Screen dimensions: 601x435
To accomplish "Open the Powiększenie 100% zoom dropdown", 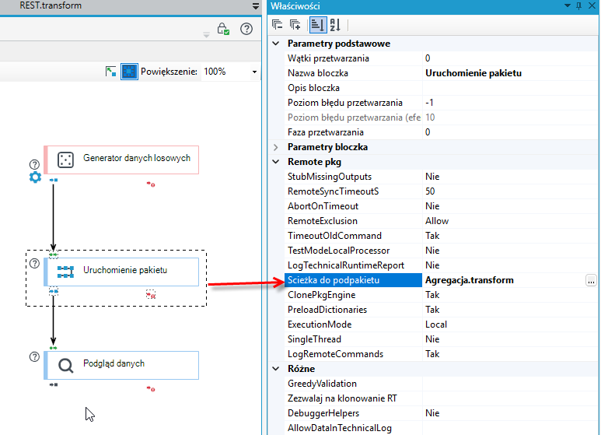I will click(254, 72).
